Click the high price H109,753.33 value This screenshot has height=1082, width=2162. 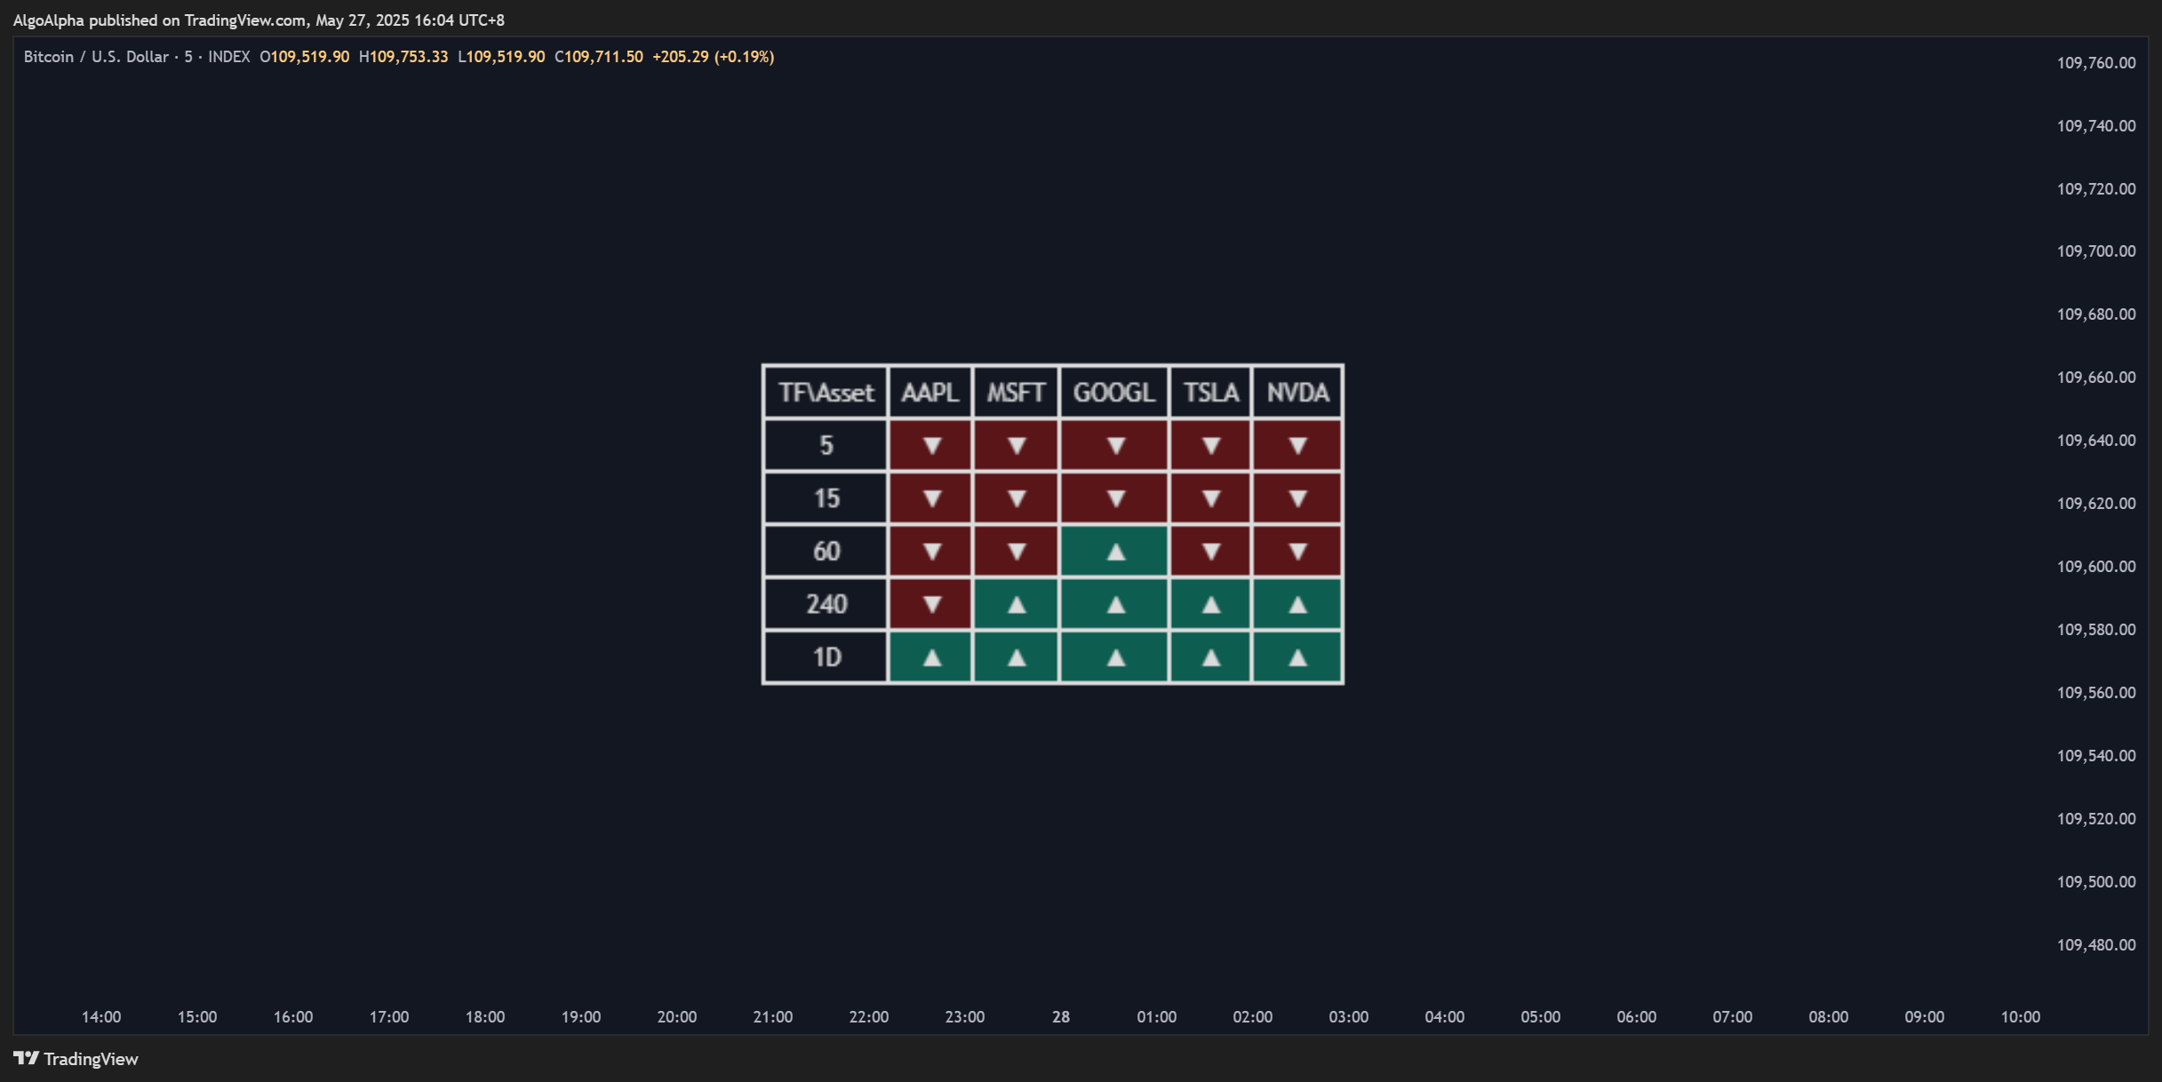coord(403,57)
